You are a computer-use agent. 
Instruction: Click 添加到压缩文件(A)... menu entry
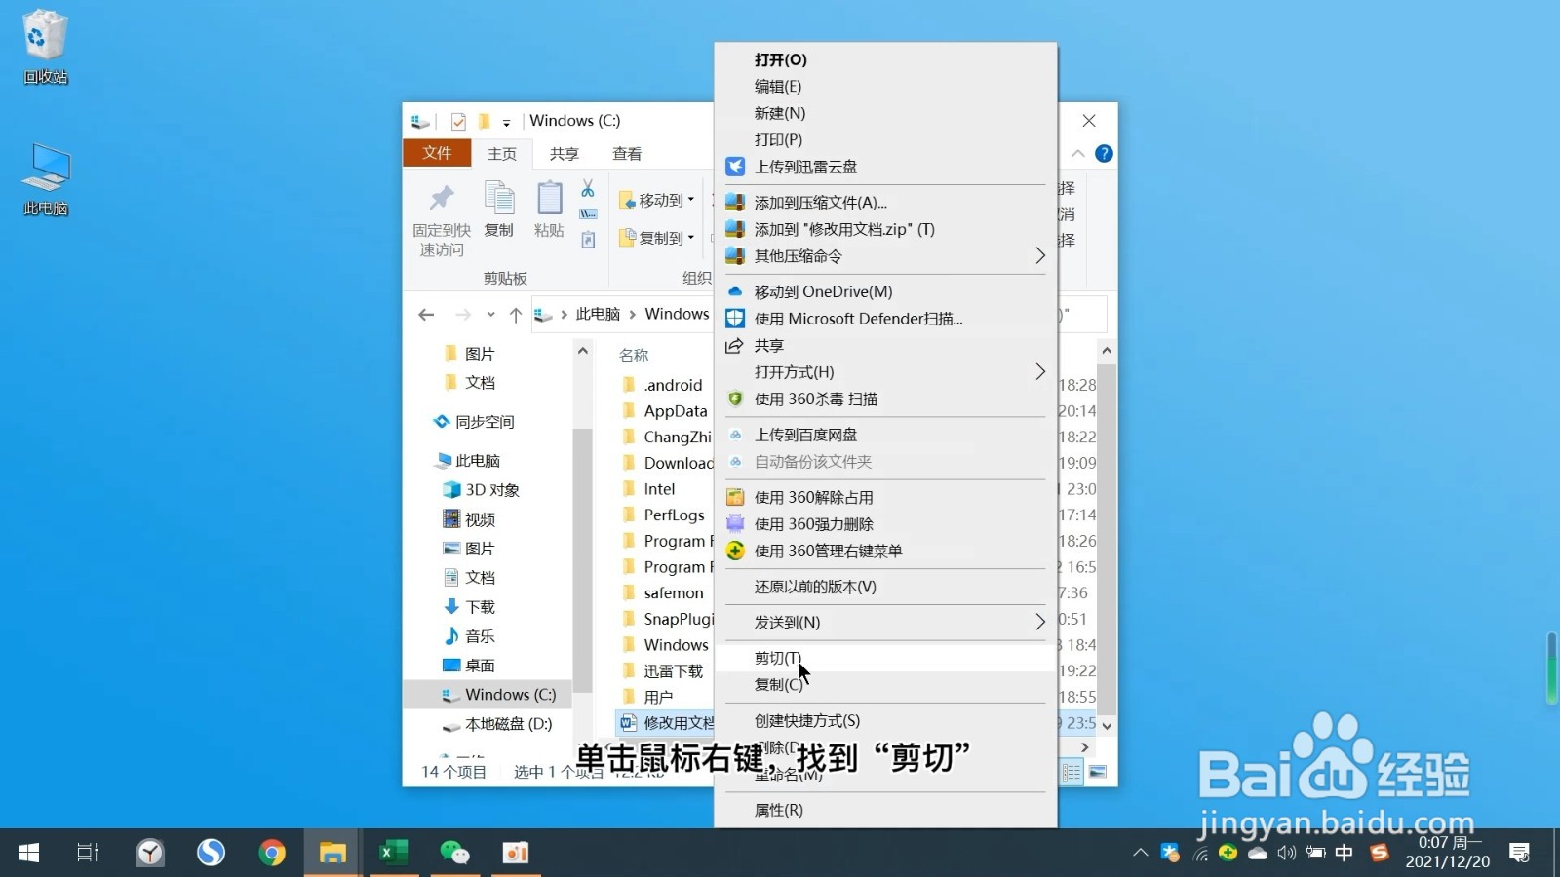tap(885, 203)
